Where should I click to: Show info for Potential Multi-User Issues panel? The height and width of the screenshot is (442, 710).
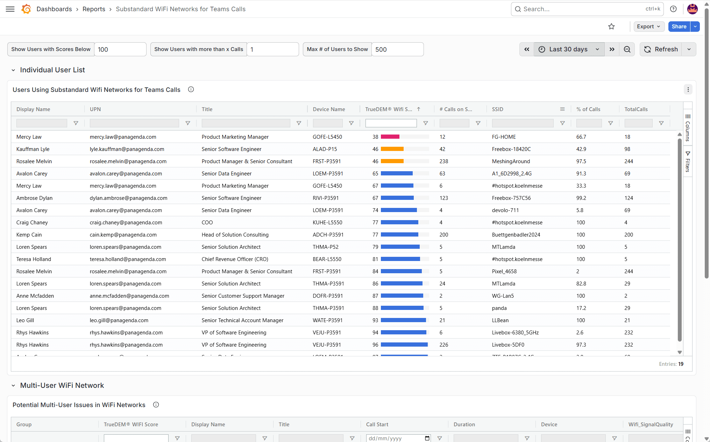[156, 405]
